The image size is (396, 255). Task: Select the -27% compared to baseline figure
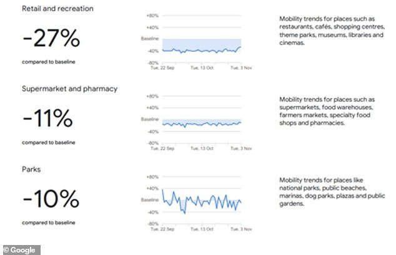51,38
